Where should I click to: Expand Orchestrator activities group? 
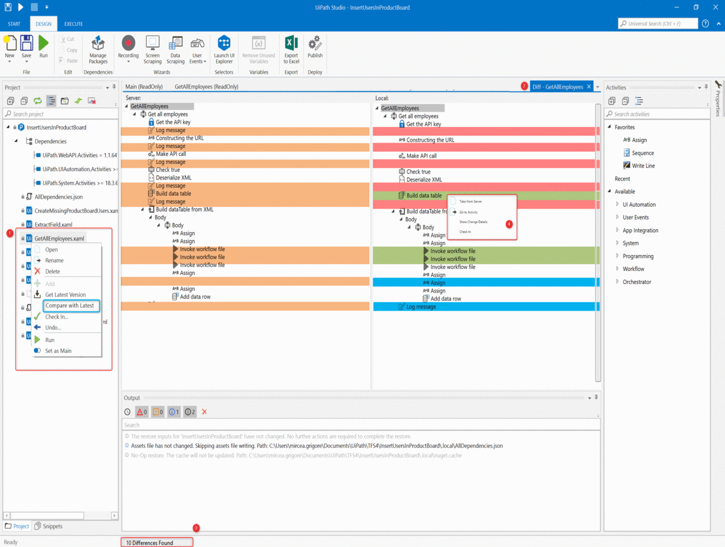pyautogui.click(x=617, y=282)
